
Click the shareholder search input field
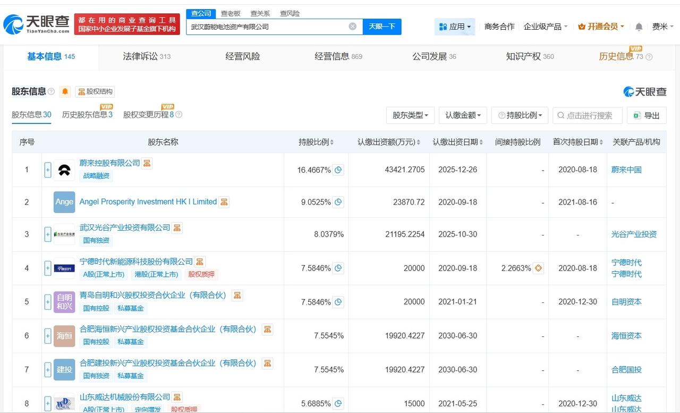click(590, 115)
